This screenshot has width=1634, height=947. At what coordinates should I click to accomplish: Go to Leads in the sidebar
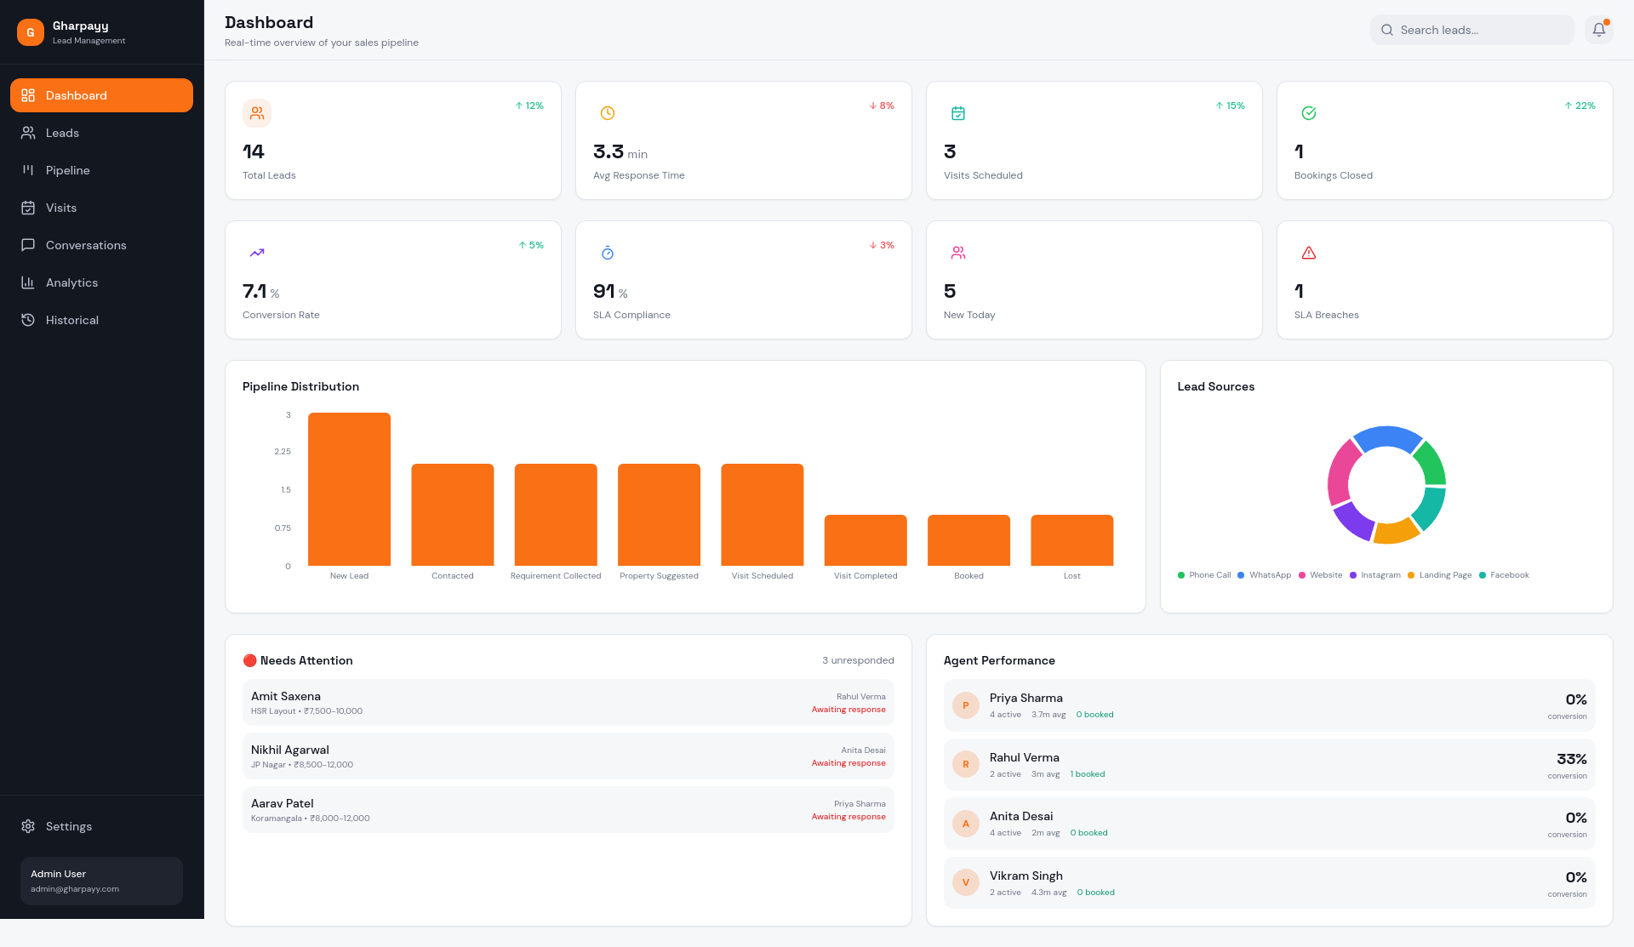click(x=101, y=133)
